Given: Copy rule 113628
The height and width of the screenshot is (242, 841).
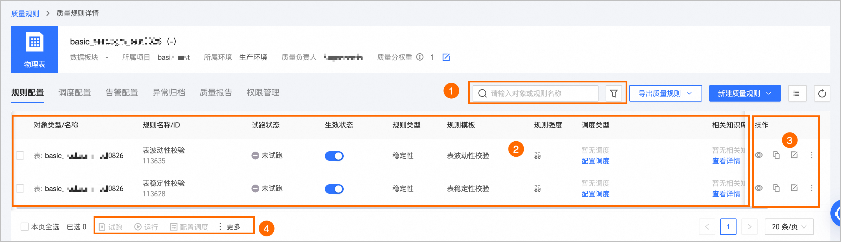Looking at the screenshot, I should click(776, 188).
